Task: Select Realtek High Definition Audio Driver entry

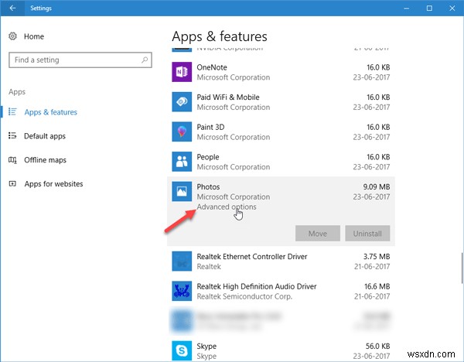Action: 257,286
